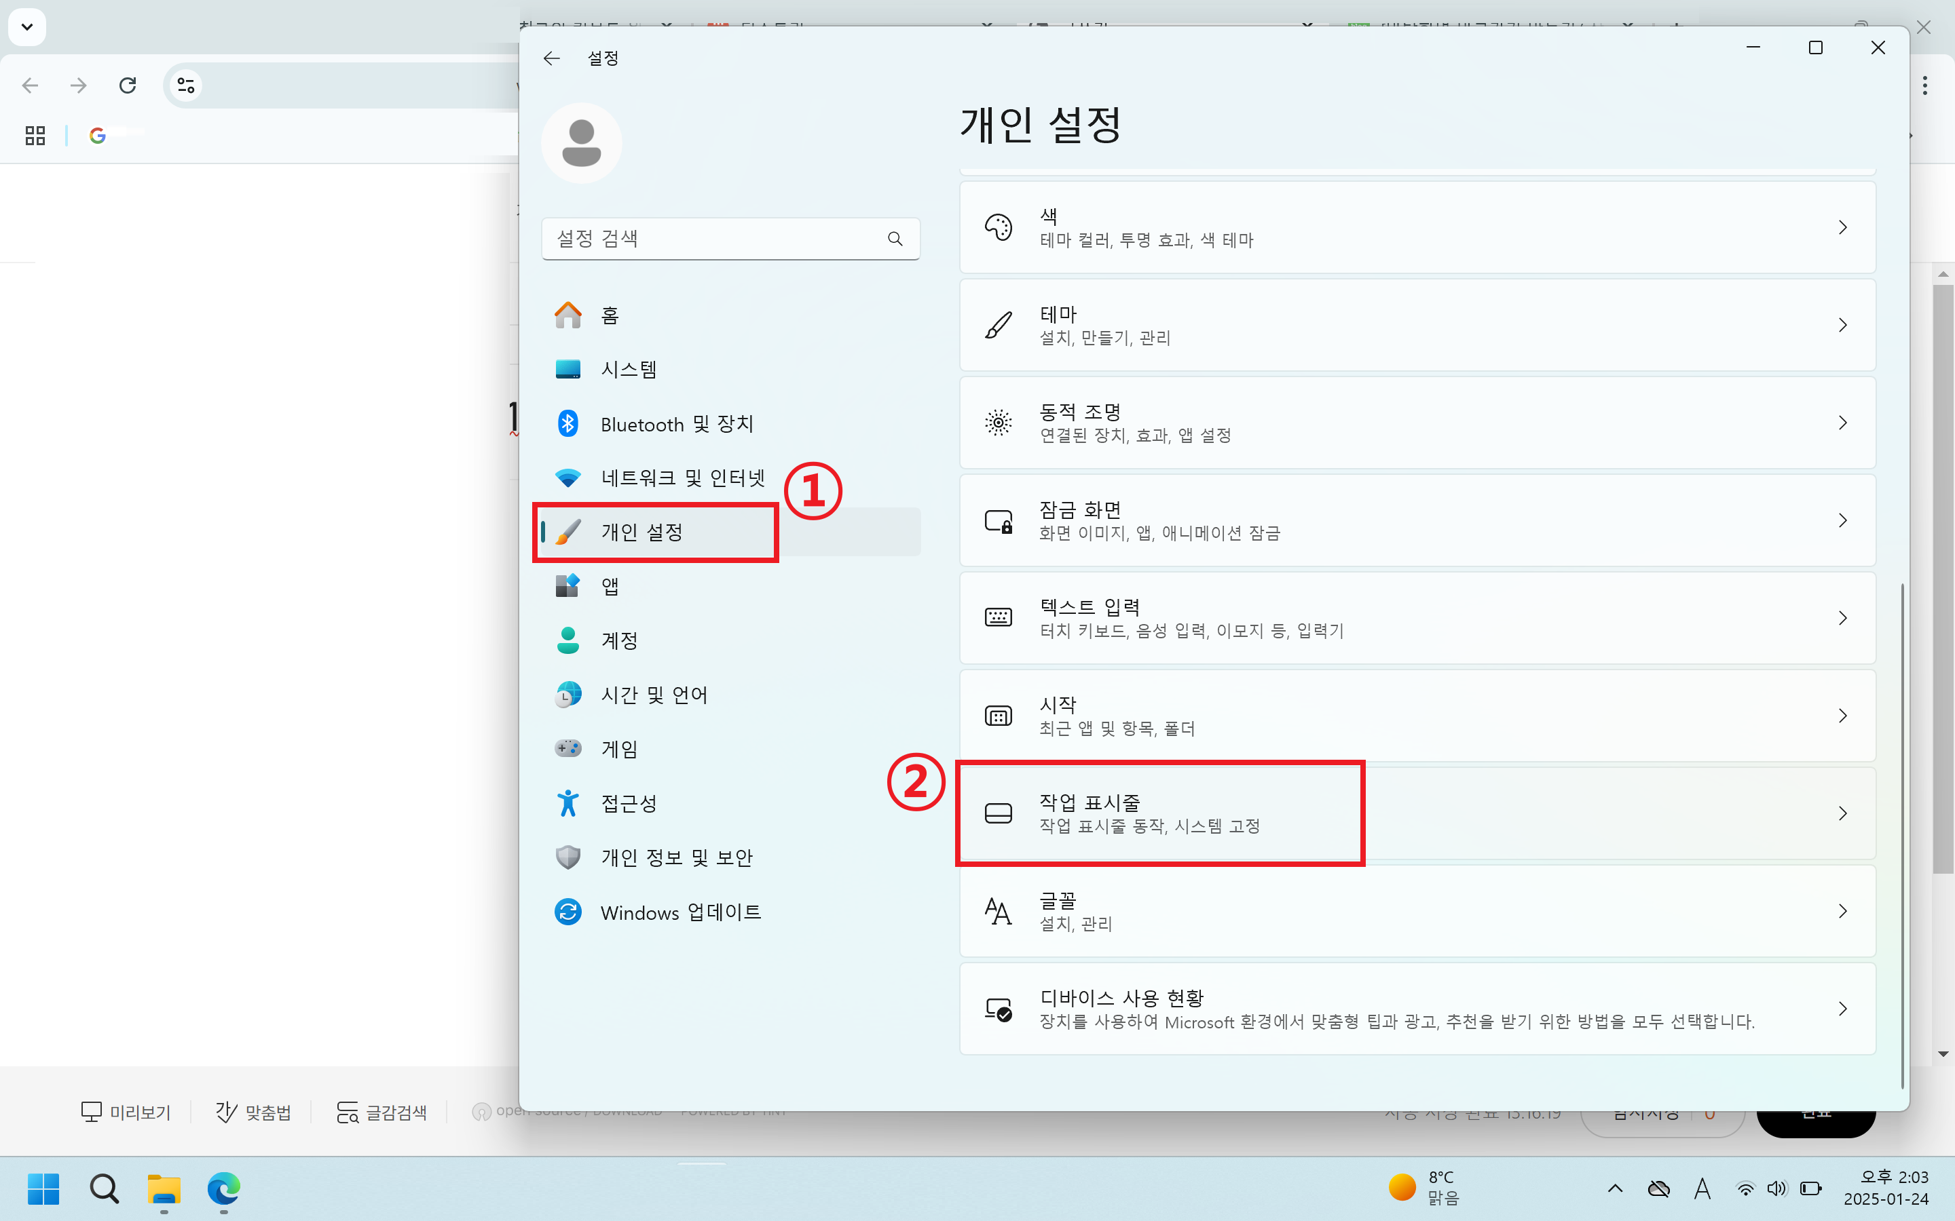The height and width of the screenshot is (1221, 1955).
Task: Click the Bluetooth 및 장치 icon
Action: click(x=568, y=423)
